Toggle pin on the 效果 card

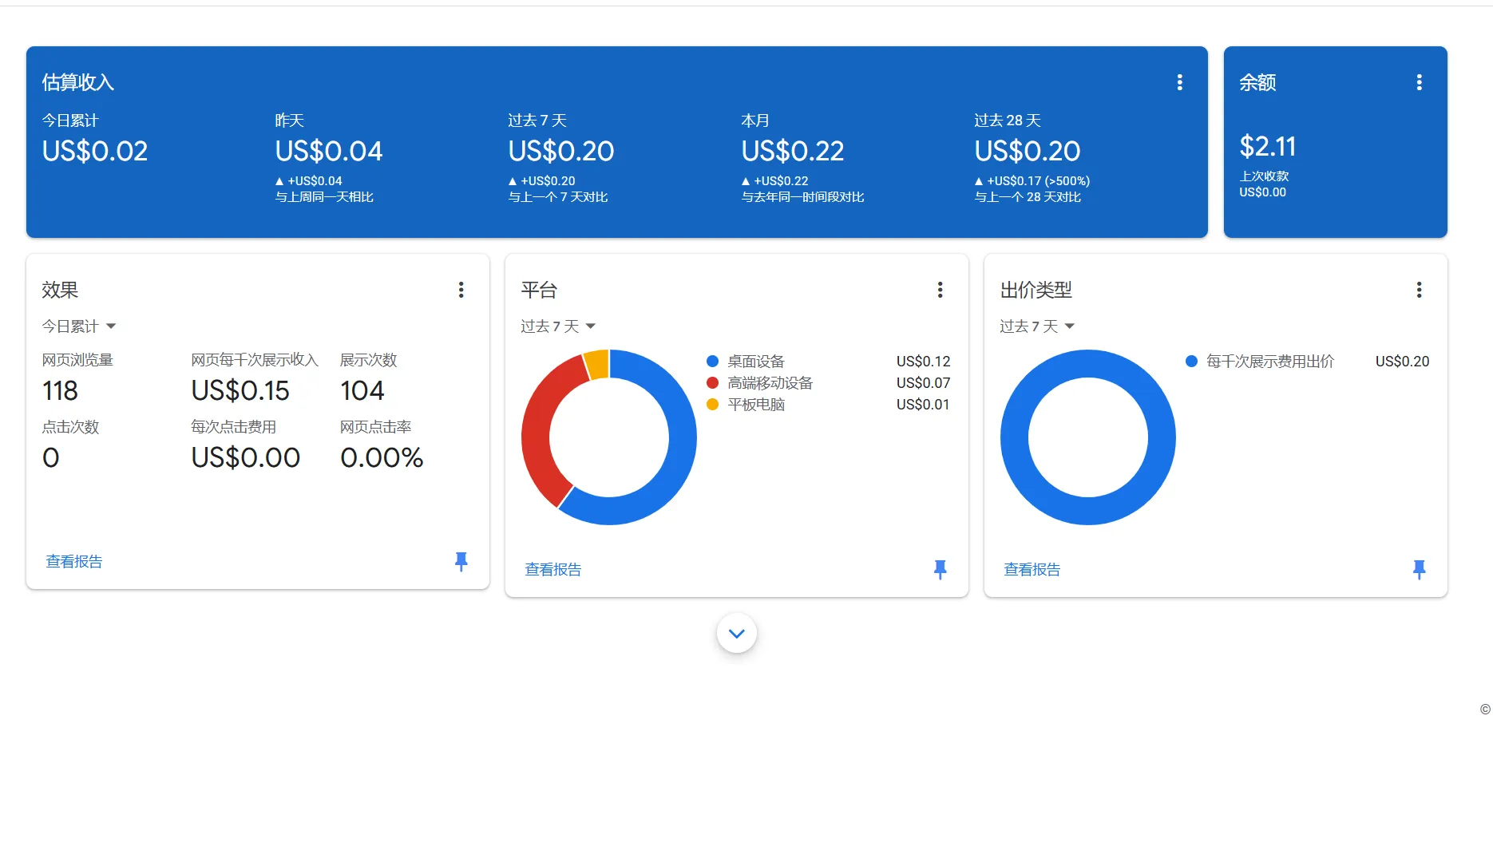pos(461,561)
